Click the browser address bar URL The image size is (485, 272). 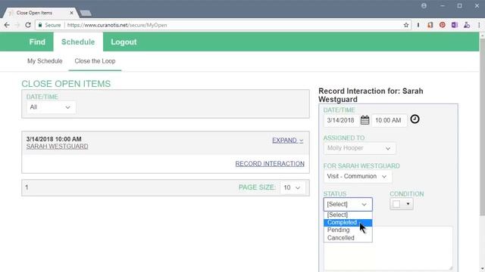click(117, 25)
